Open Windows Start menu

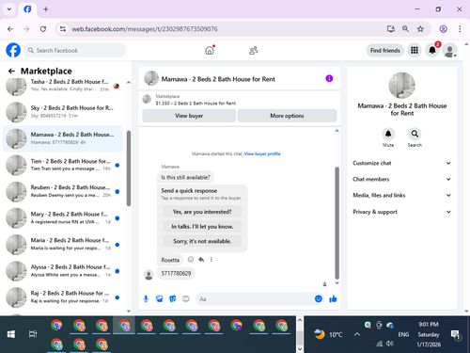[x=11, y=334]
